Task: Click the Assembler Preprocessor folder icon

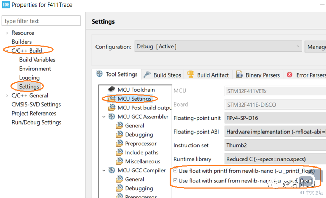Action: pos(119,143)
